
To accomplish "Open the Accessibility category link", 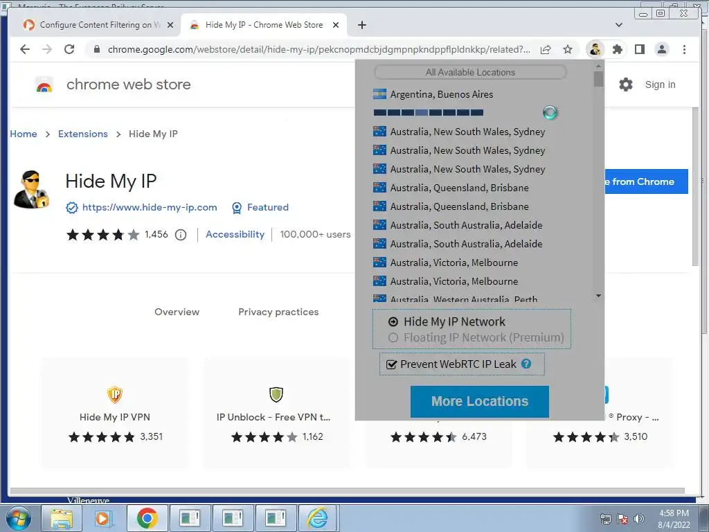I will [235, 234].
